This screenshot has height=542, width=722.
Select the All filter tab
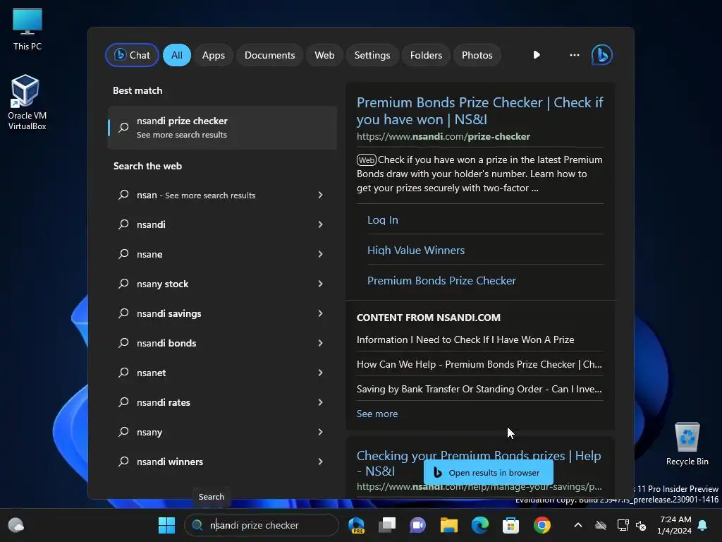[x=177, y=55]
